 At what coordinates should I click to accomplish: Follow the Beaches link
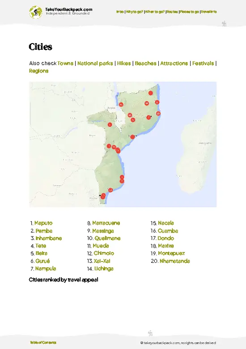point(146,63)
